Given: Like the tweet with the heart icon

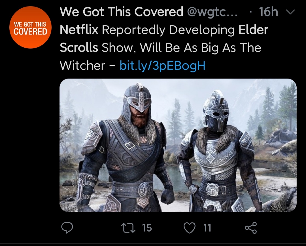Looking at the screenshot, I should [190, 228].
